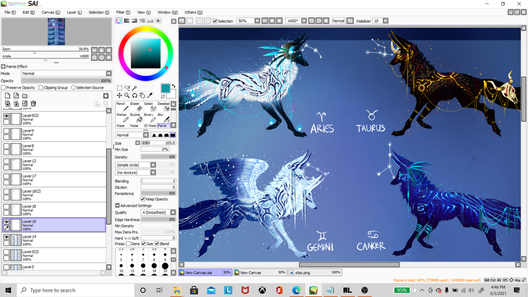Viewport: 528px width, 297px height.
Task: Click the foreground teal color swatch
Action: (166, 88)
